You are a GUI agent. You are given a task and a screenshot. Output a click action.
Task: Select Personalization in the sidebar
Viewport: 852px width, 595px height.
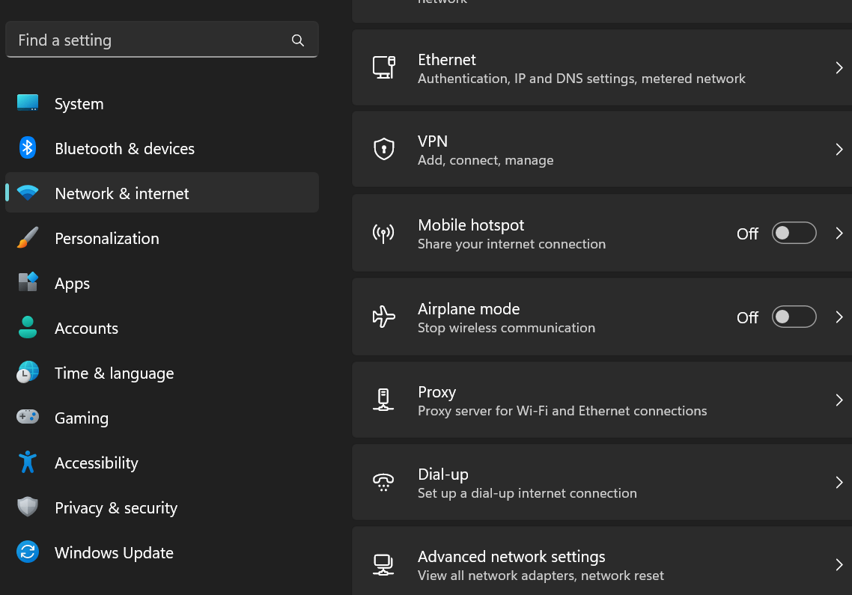point(106,238)
